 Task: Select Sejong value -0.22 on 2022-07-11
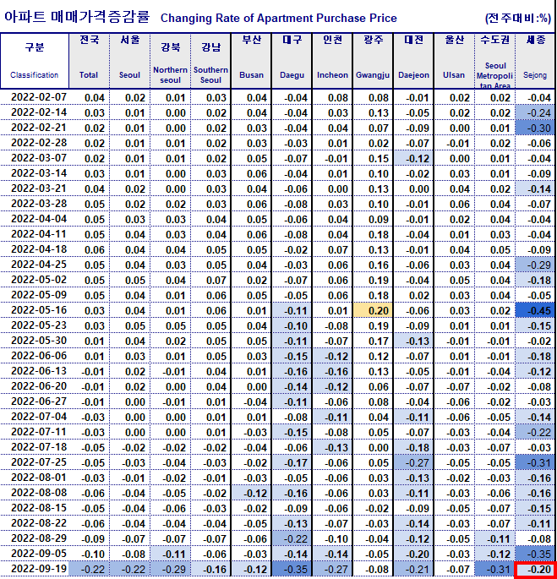(x=535, y=432)
